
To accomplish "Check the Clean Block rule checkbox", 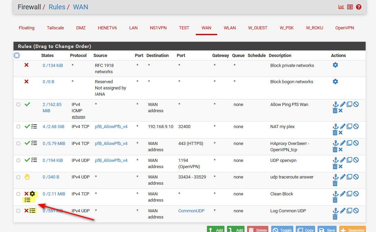I will coord(18,194).
